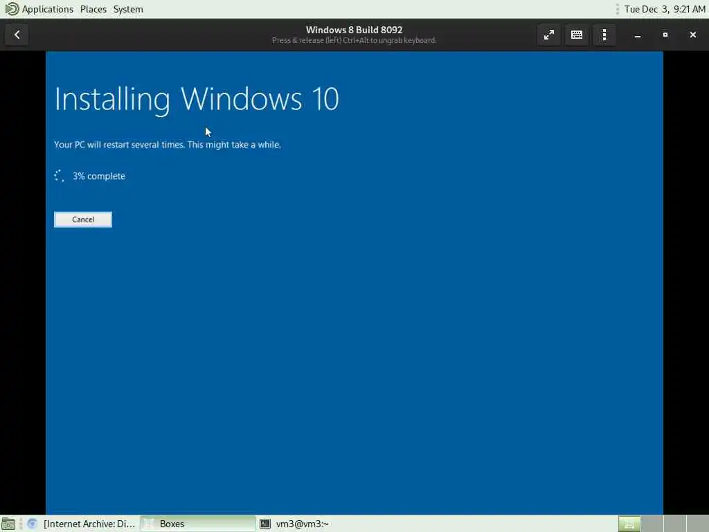Screen dimensions: 709x532
Task: Cancel the Windows 10 installation
Action: tap(83, 220)
